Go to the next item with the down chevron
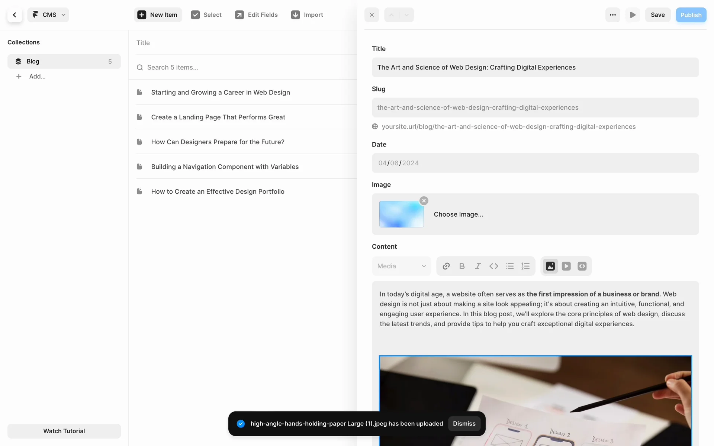Screen dimensions: 714x446 [406, 15]
